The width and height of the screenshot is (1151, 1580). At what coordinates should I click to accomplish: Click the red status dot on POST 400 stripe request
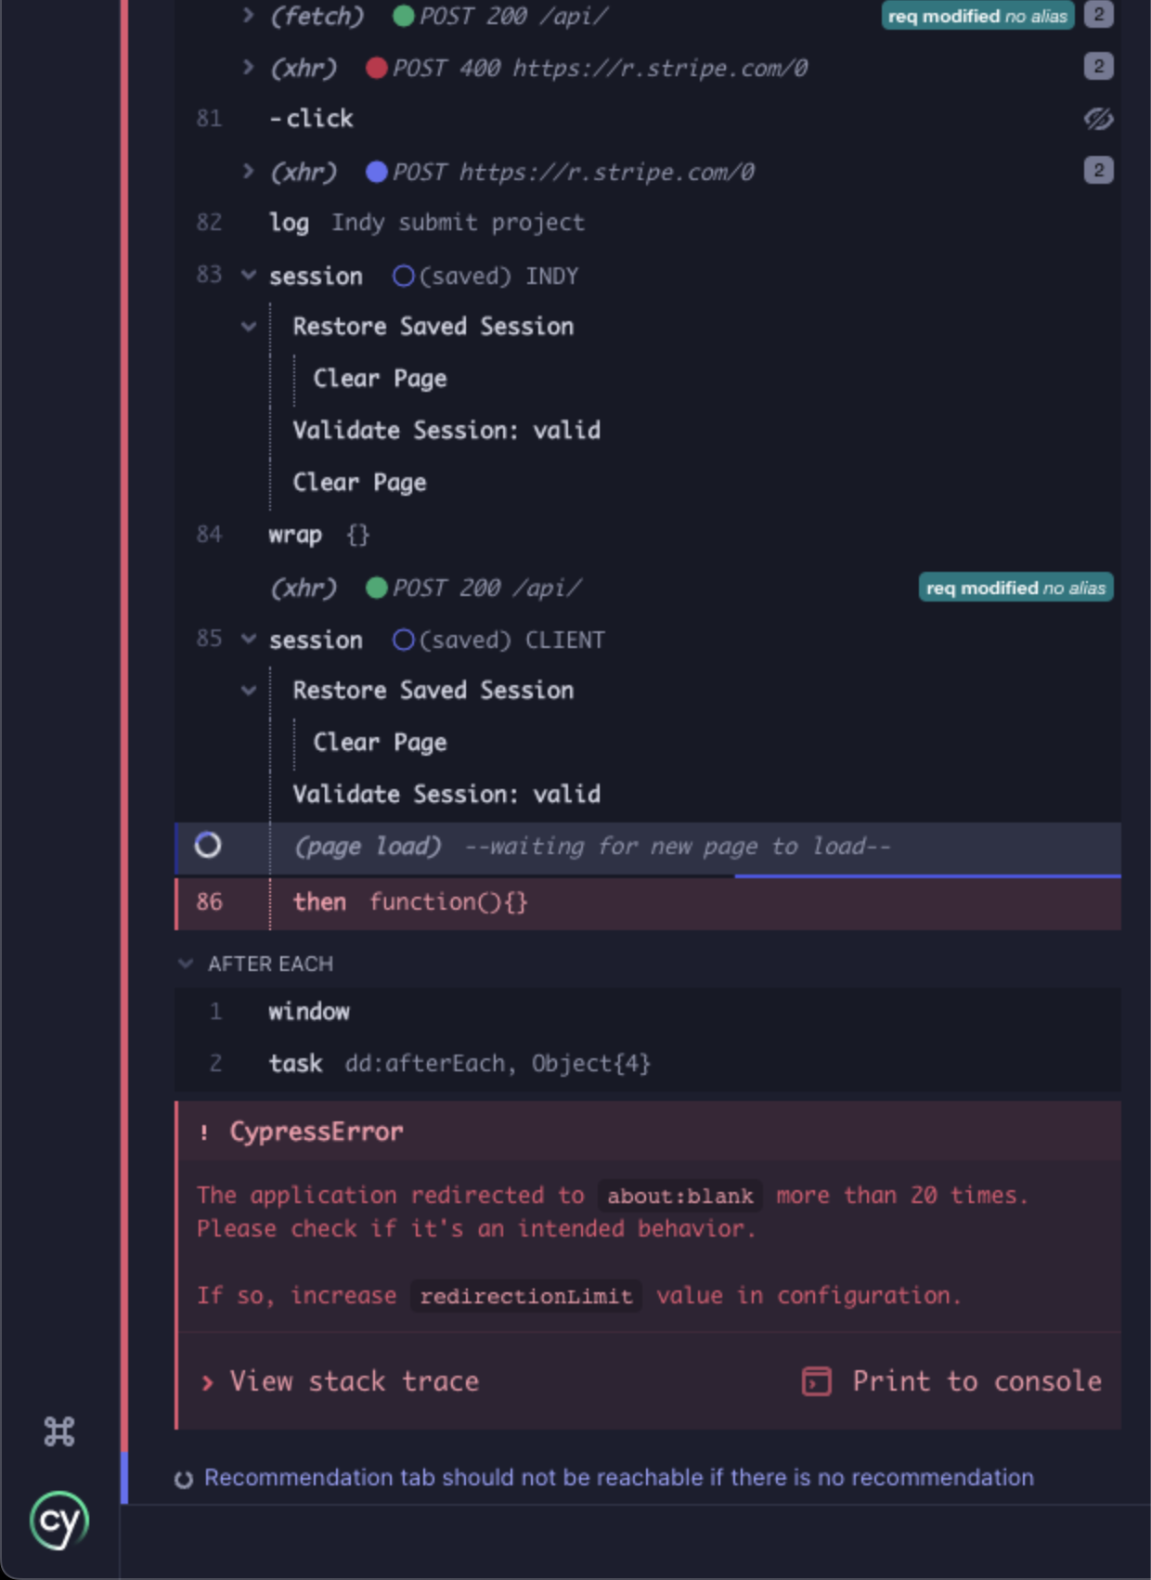tap(377, 67)
